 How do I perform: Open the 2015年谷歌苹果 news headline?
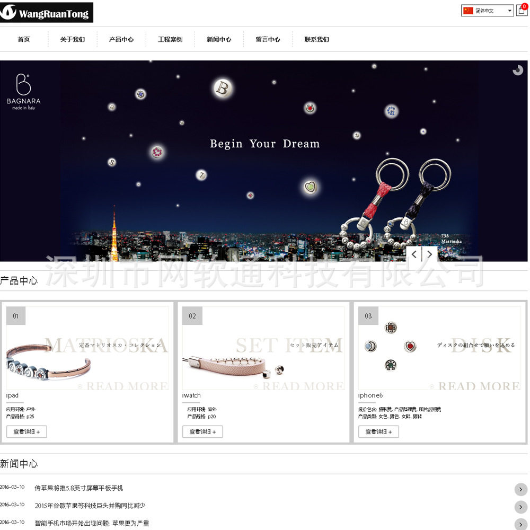pyautogui.click(x=90, y=506)
